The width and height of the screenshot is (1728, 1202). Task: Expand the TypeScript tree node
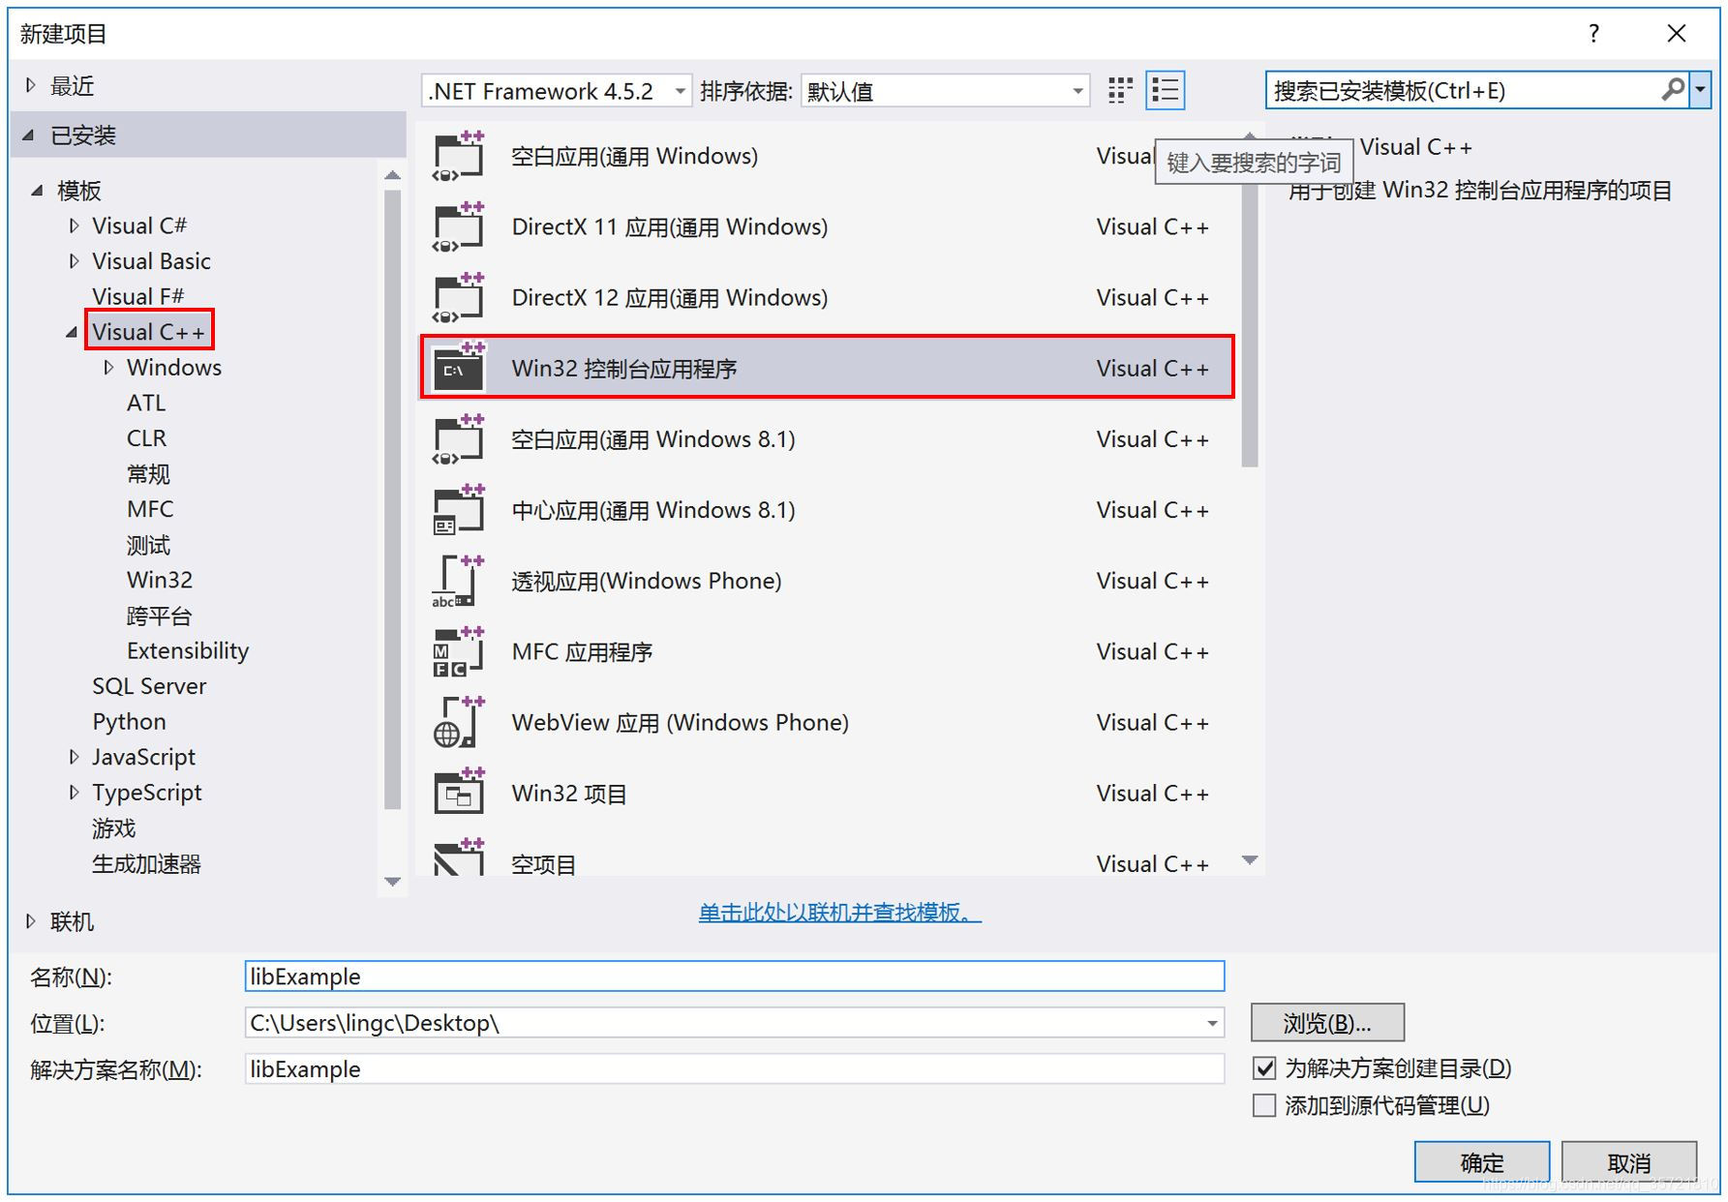coord(75,792)
